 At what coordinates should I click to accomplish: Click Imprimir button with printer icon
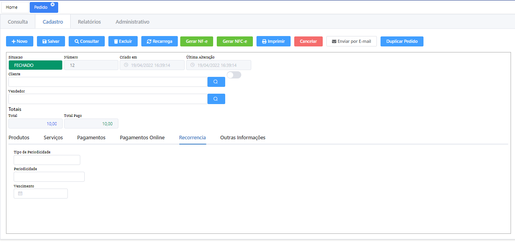point(273,41)
